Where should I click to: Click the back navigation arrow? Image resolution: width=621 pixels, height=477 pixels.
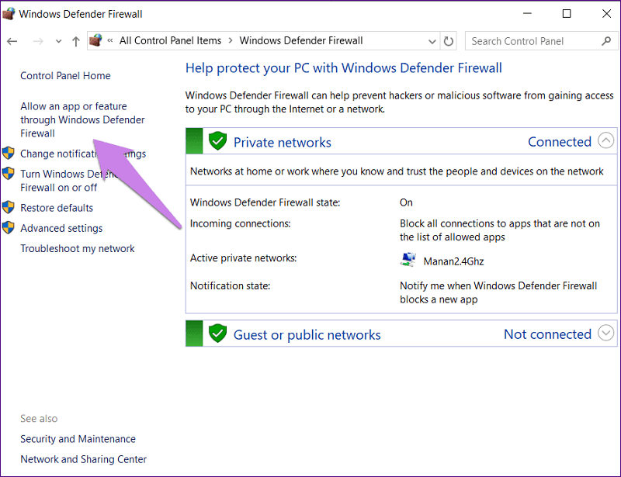12,40
